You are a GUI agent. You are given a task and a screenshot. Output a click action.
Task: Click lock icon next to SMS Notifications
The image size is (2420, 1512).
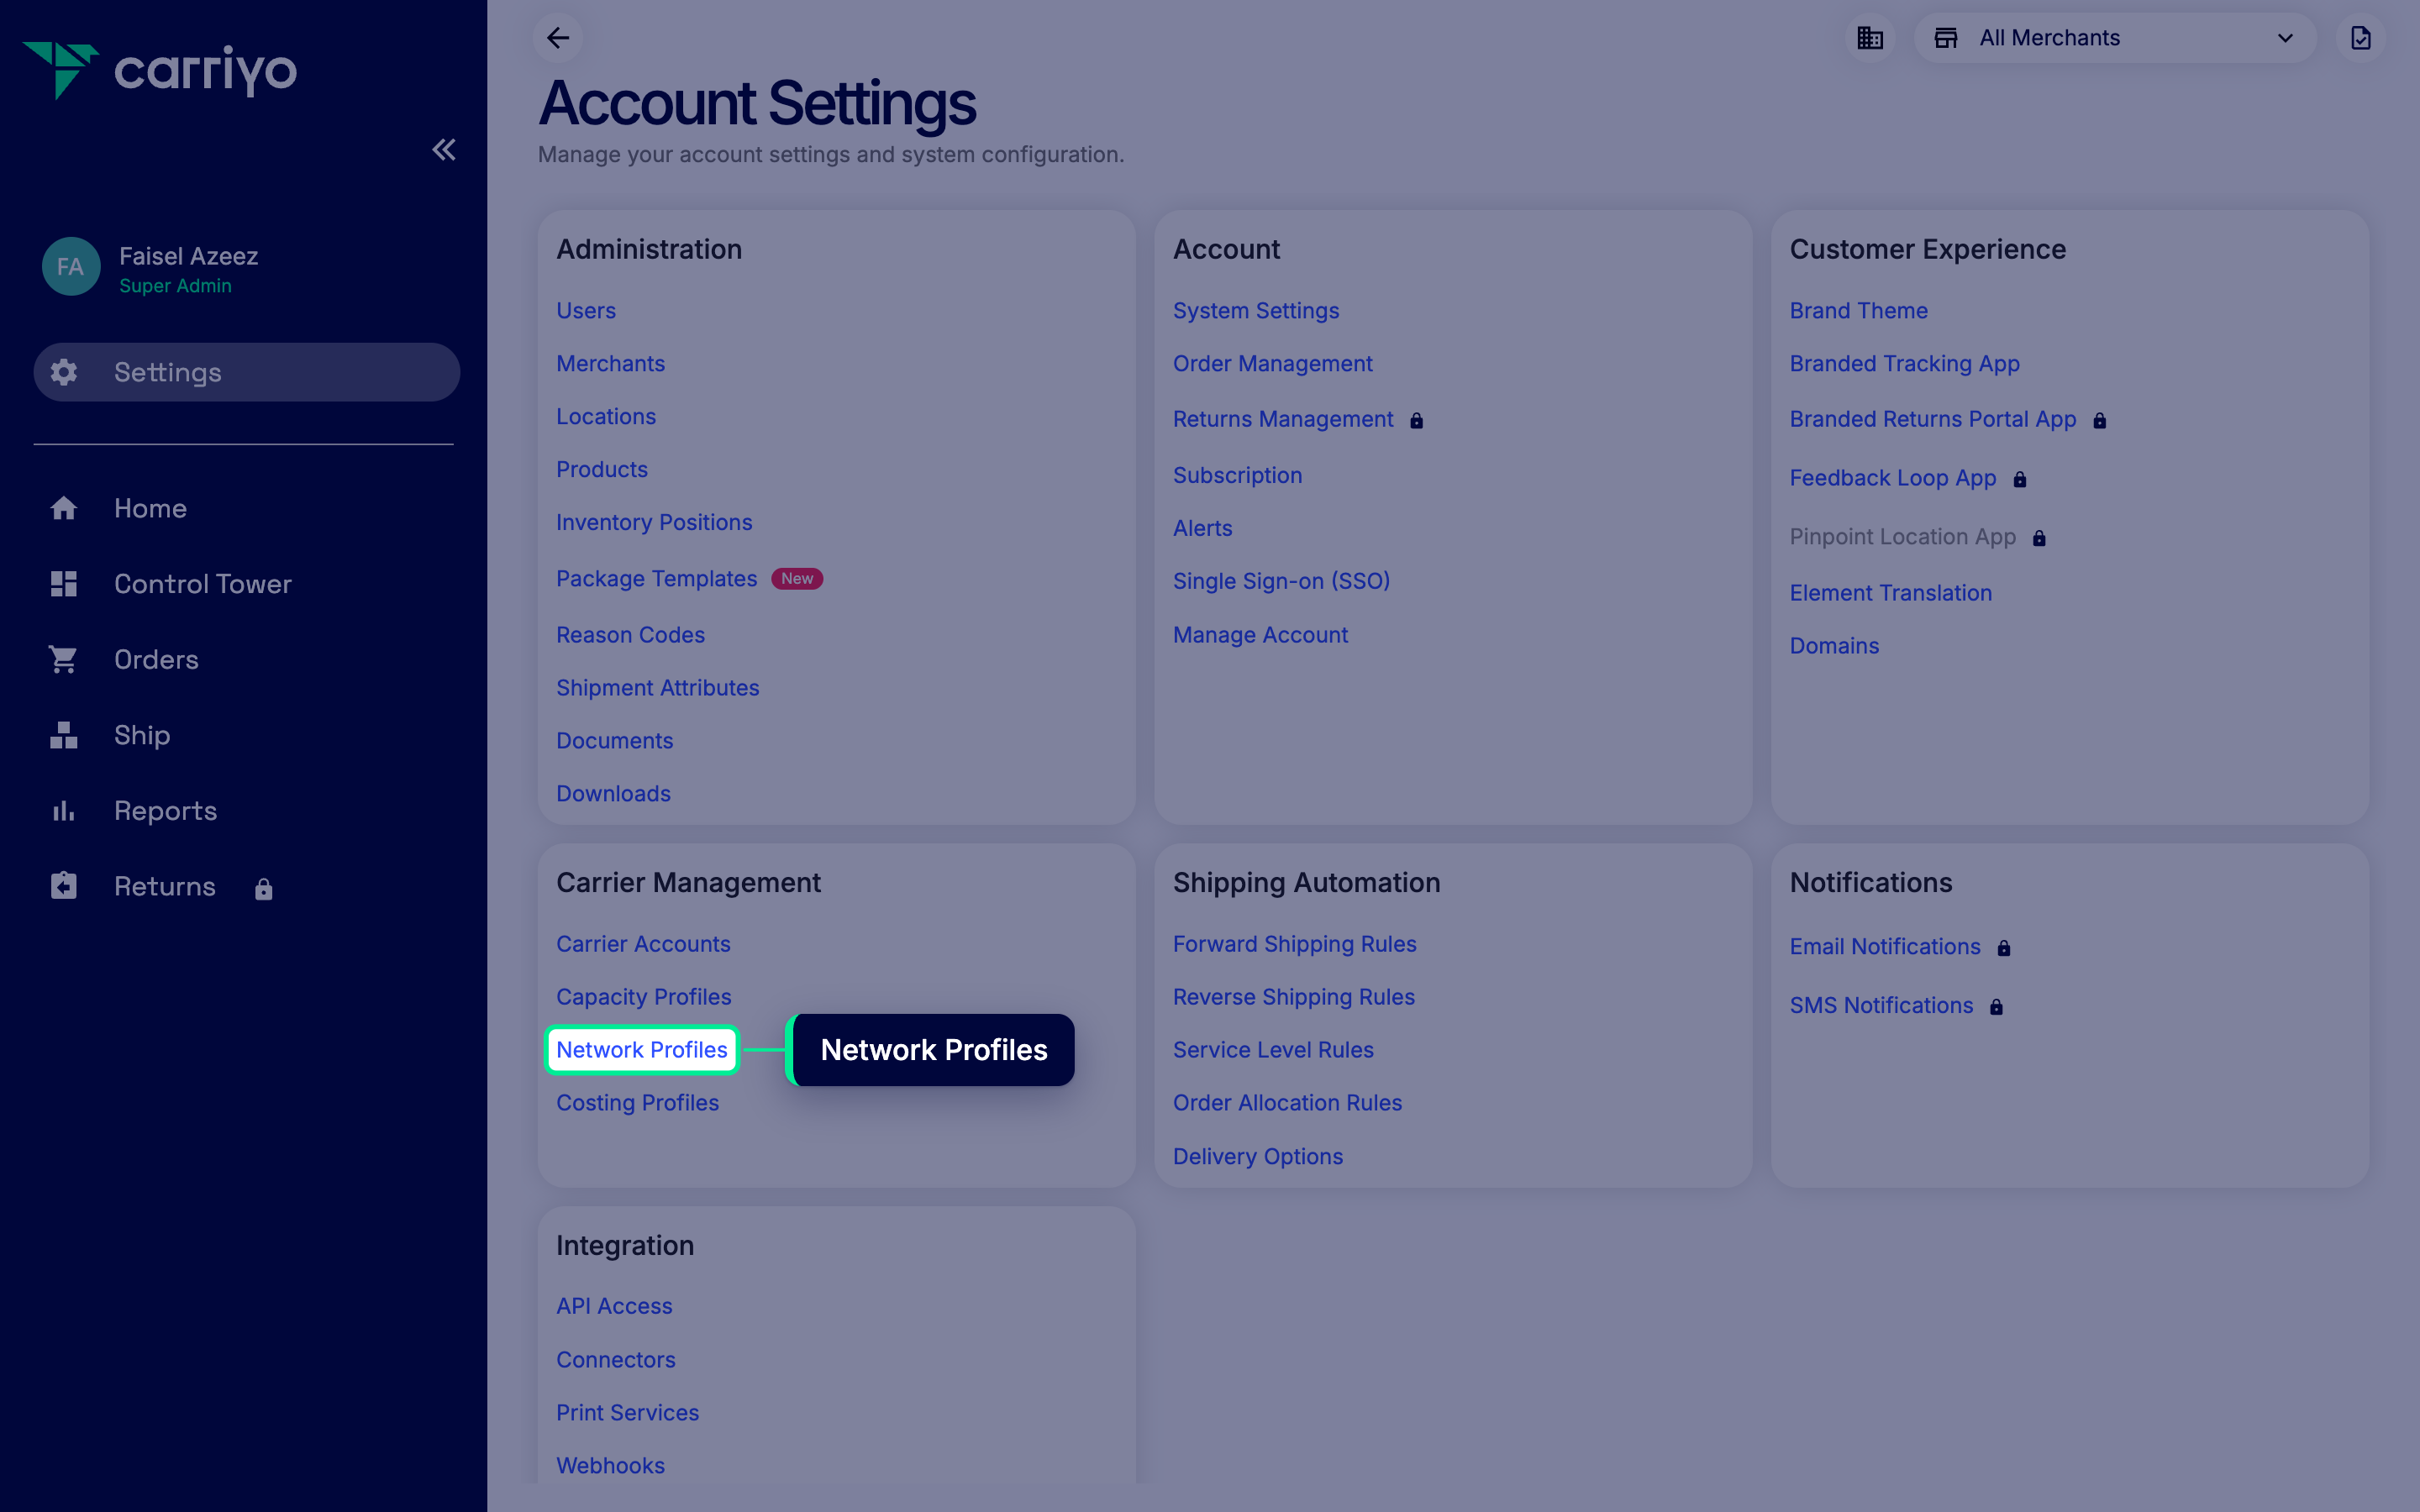click(x=1996, y=1007)
